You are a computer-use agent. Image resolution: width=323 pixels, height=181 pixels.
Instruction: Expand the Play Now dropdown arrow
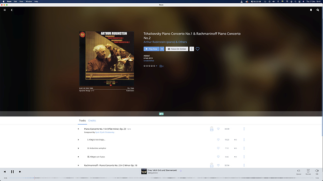click(x=162, y=49)
